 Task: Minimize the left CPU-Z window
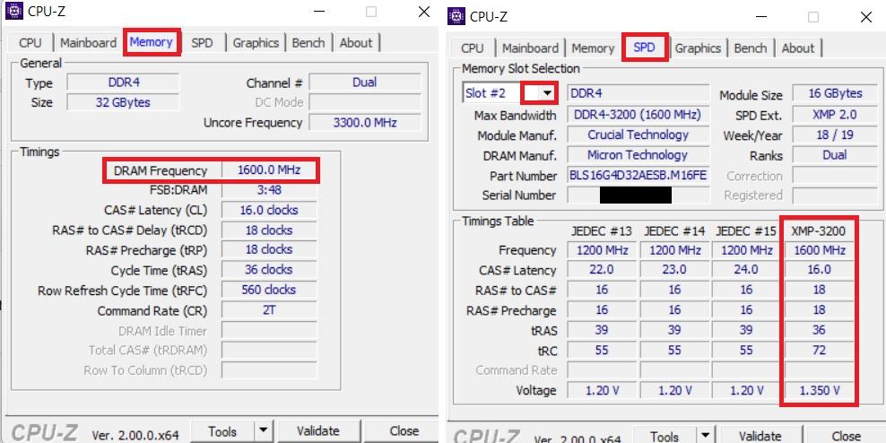[x=319, y=12]
